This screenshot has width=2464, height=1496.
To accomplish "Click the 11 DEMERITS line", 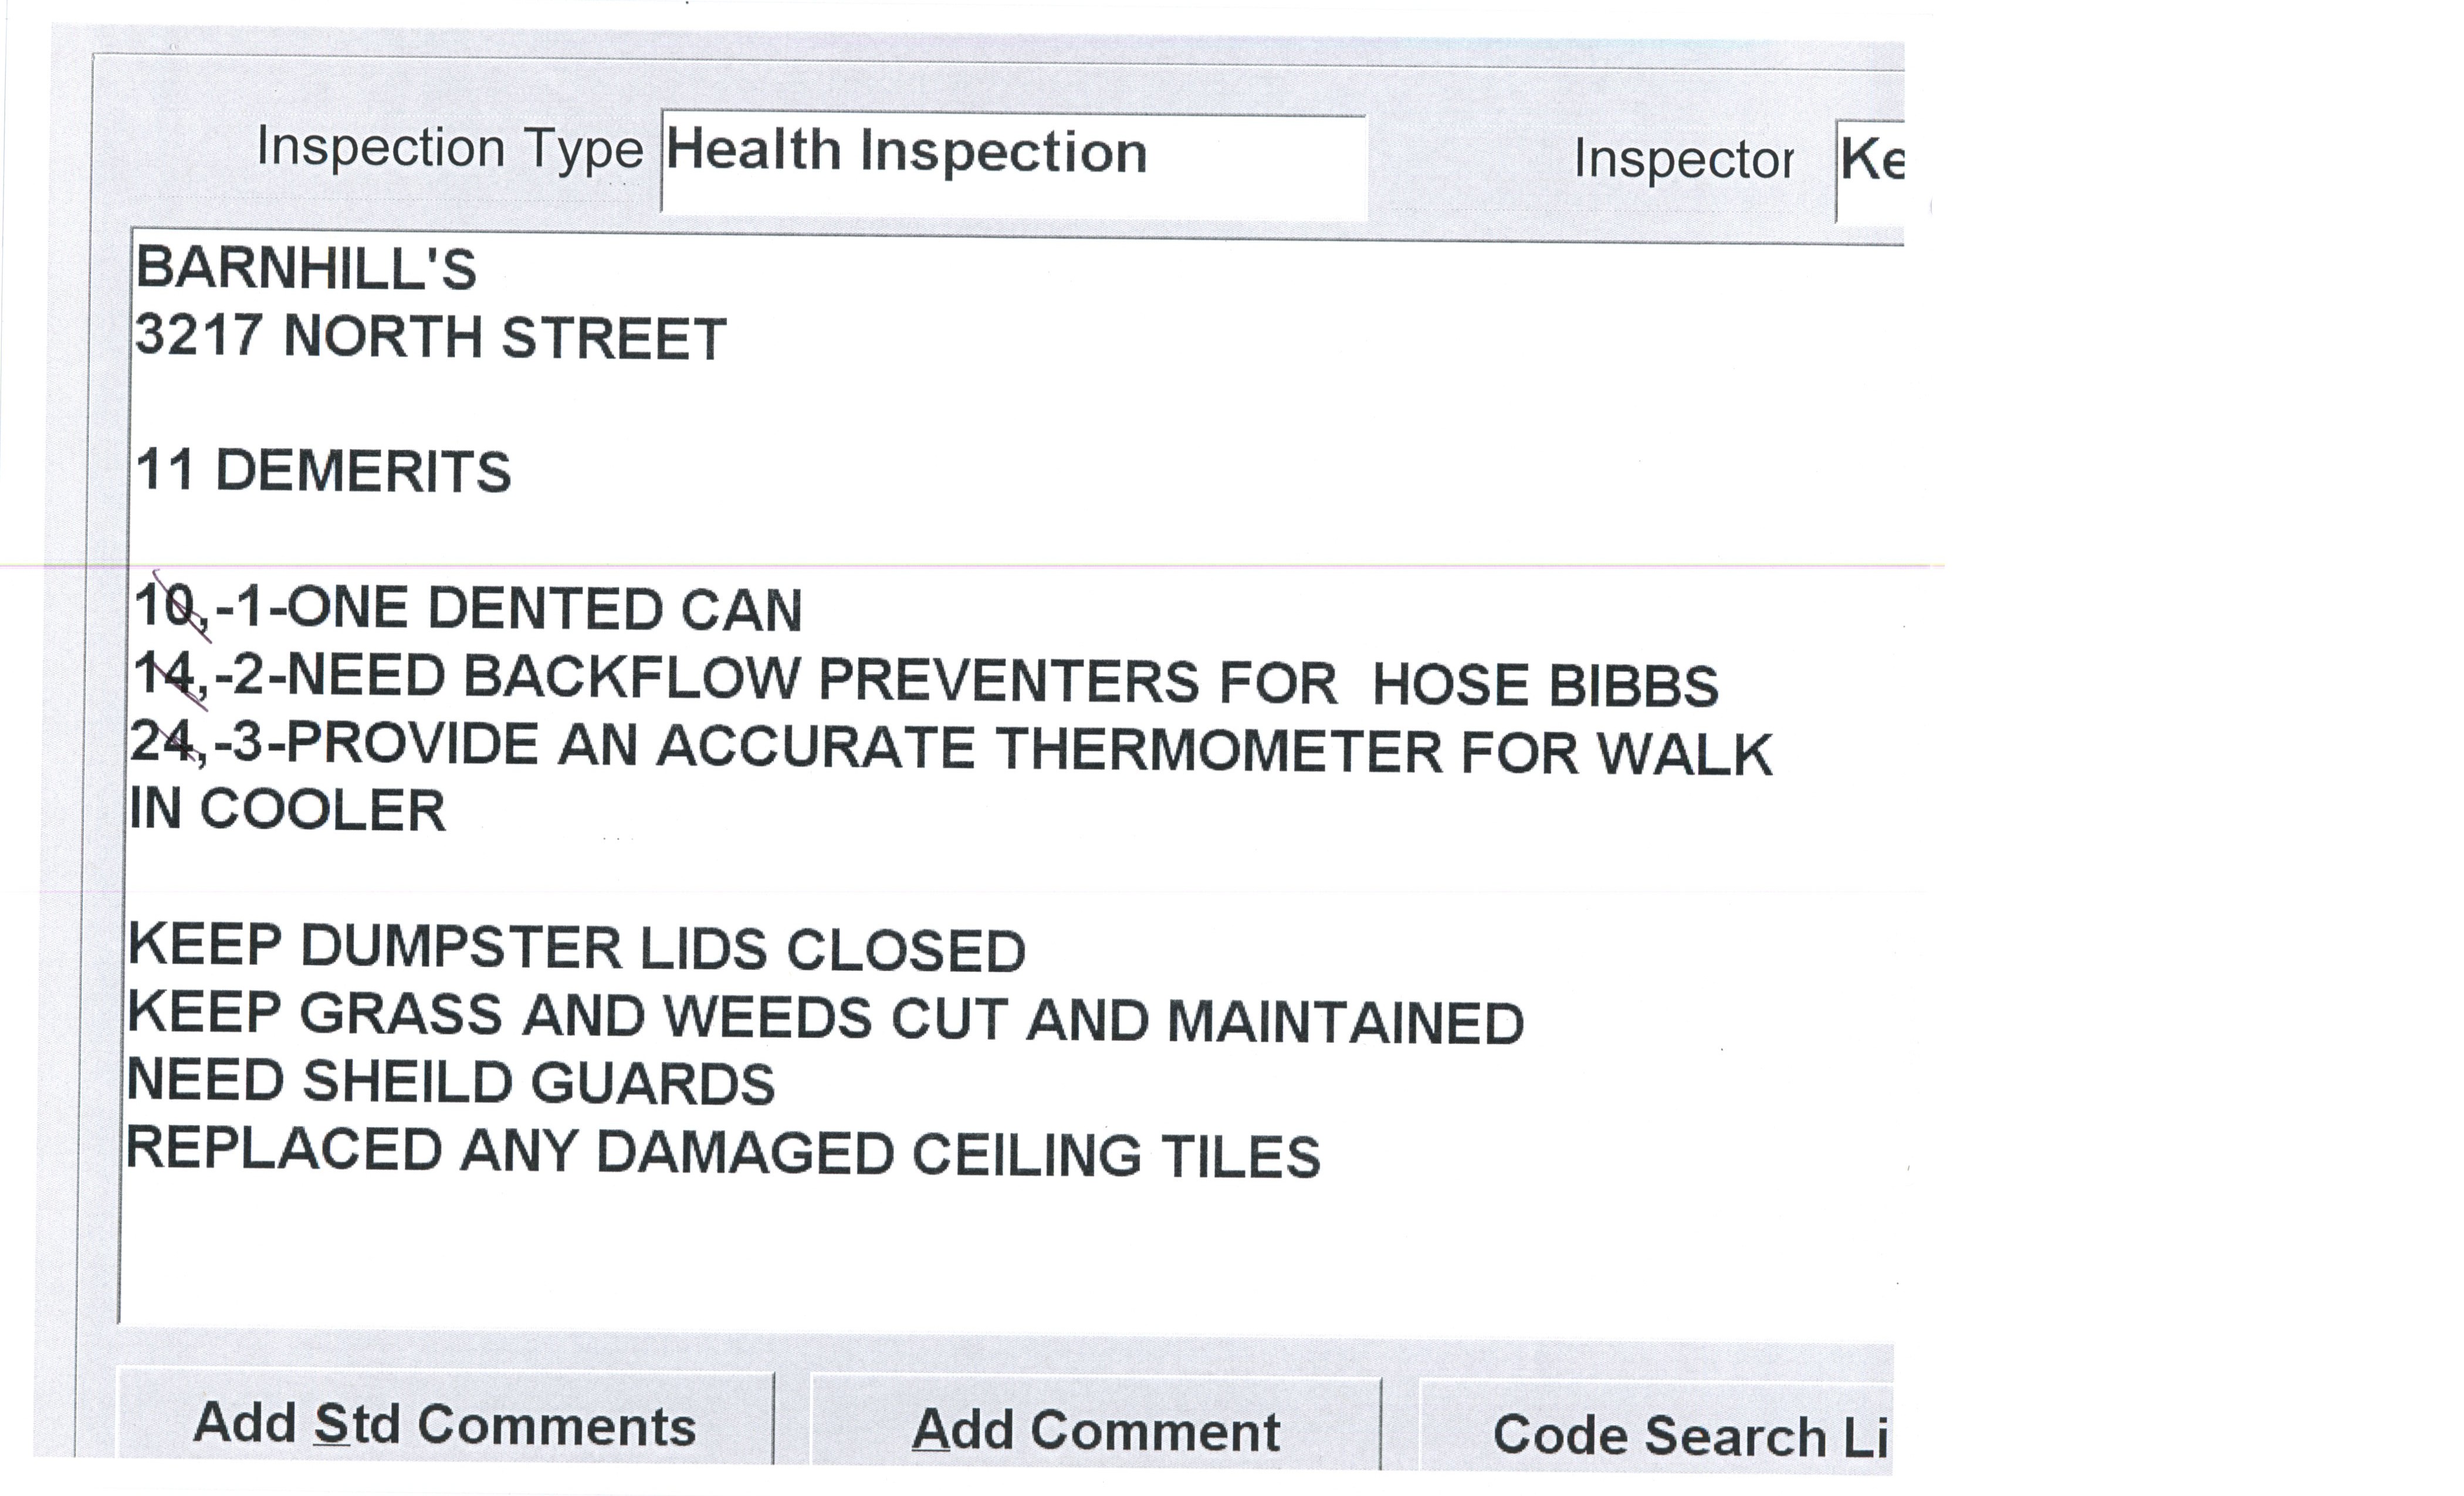I will 323,472.
